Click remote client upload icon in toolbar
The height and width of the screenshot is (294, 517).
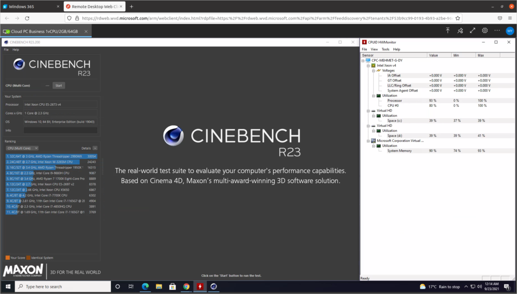pyautogui.click(x=448, y=31)
